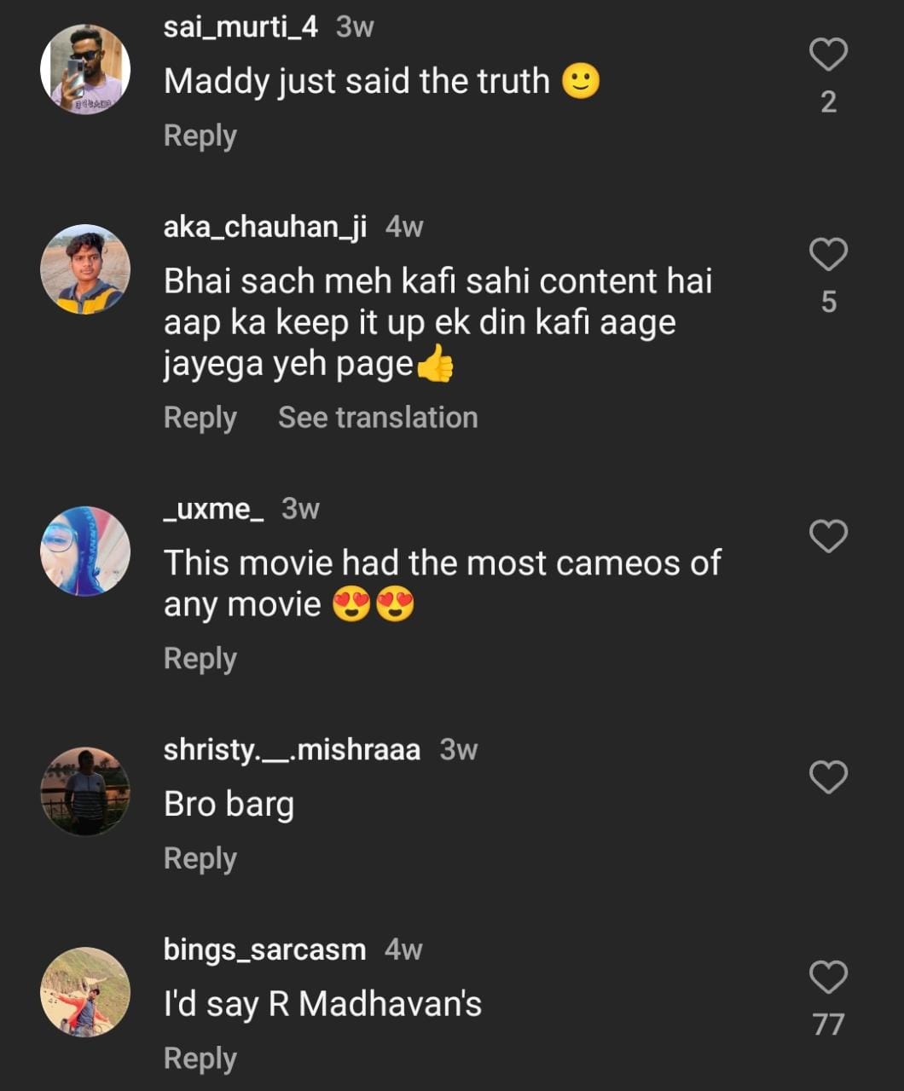904x1091 pixels.
Task: Reply to 'Maddy just said the truth'
Action: [200, 136]
